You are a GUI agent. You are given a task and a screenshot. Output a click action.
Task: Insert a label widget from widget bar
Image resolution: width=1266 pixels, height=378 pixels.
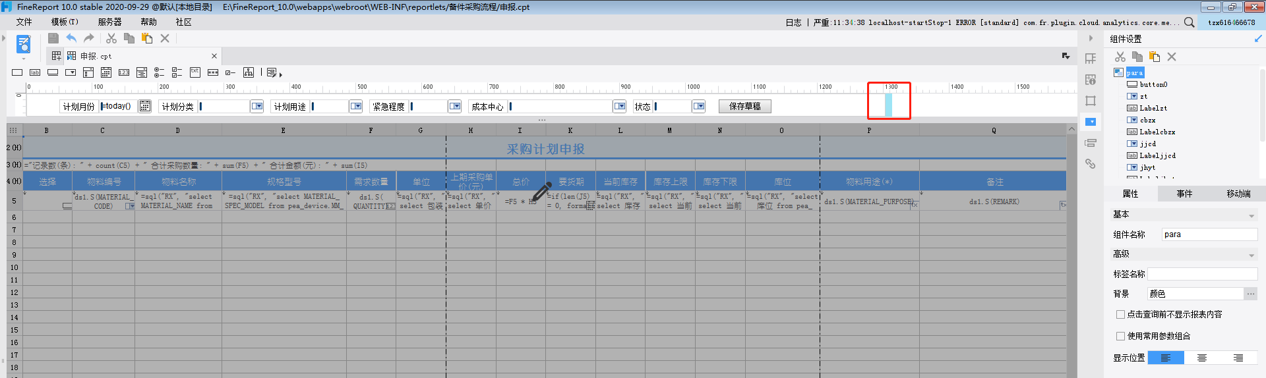pos(35,72)
